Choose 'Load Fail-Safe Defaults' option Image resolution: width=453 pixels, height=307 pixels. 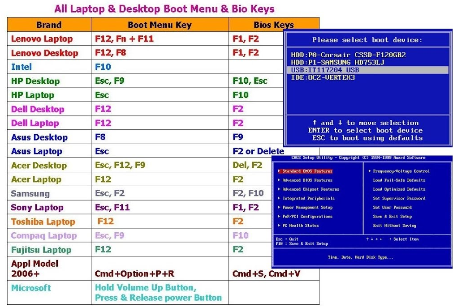pyautogui.click(x=399, y=180)
